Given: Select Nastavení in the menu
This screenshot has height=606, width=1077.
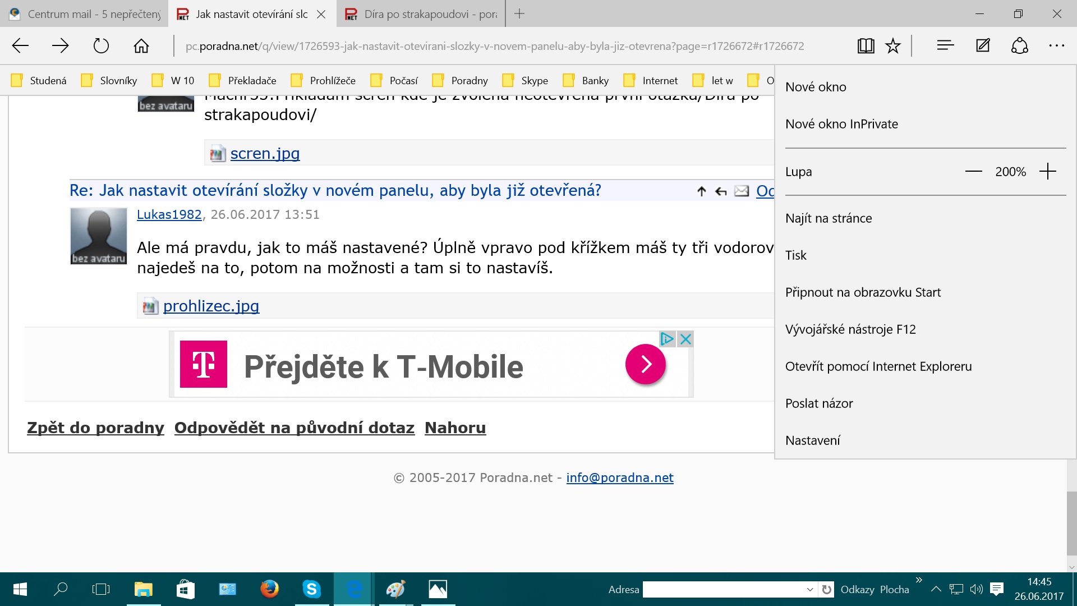Looking at the screenshot, I should 812,440.
